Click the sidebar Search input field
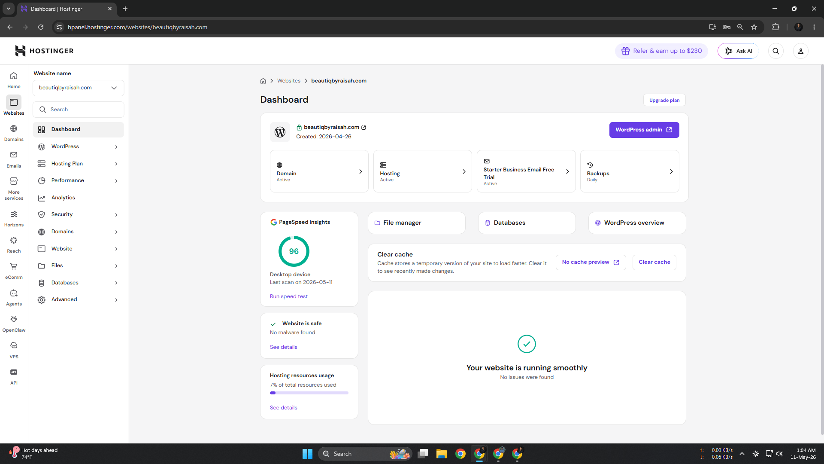The height and width of the screenshot is (464, 824). [x=79, y=110]
